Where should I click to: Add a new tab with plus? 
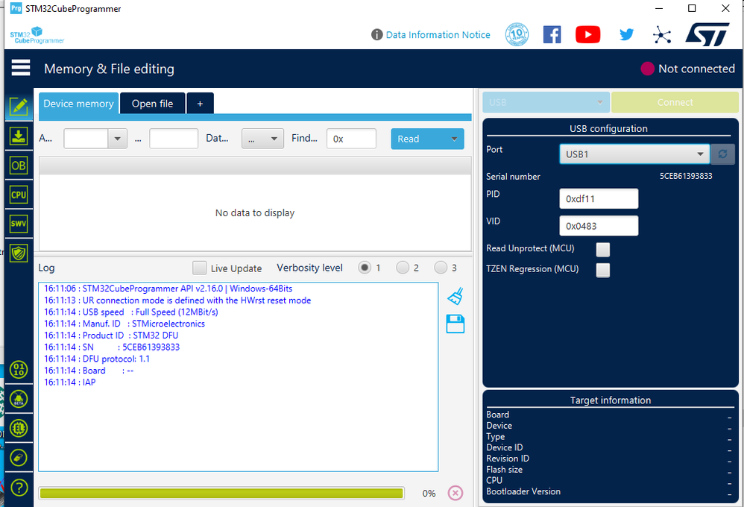tap(201, 104)
